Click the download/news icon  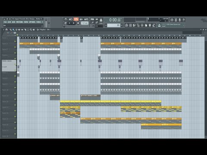[x=159, y=25]
